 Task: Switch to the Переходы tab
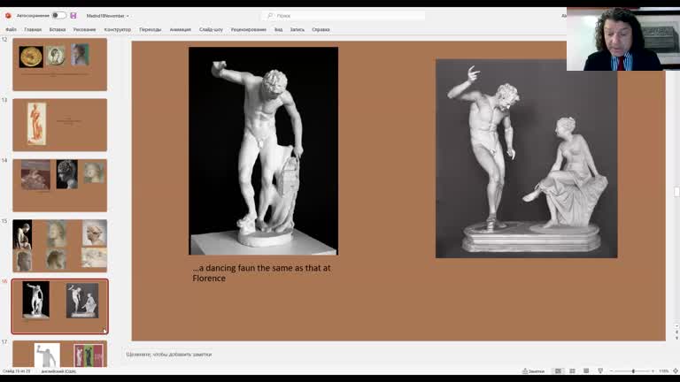point(150,29)
